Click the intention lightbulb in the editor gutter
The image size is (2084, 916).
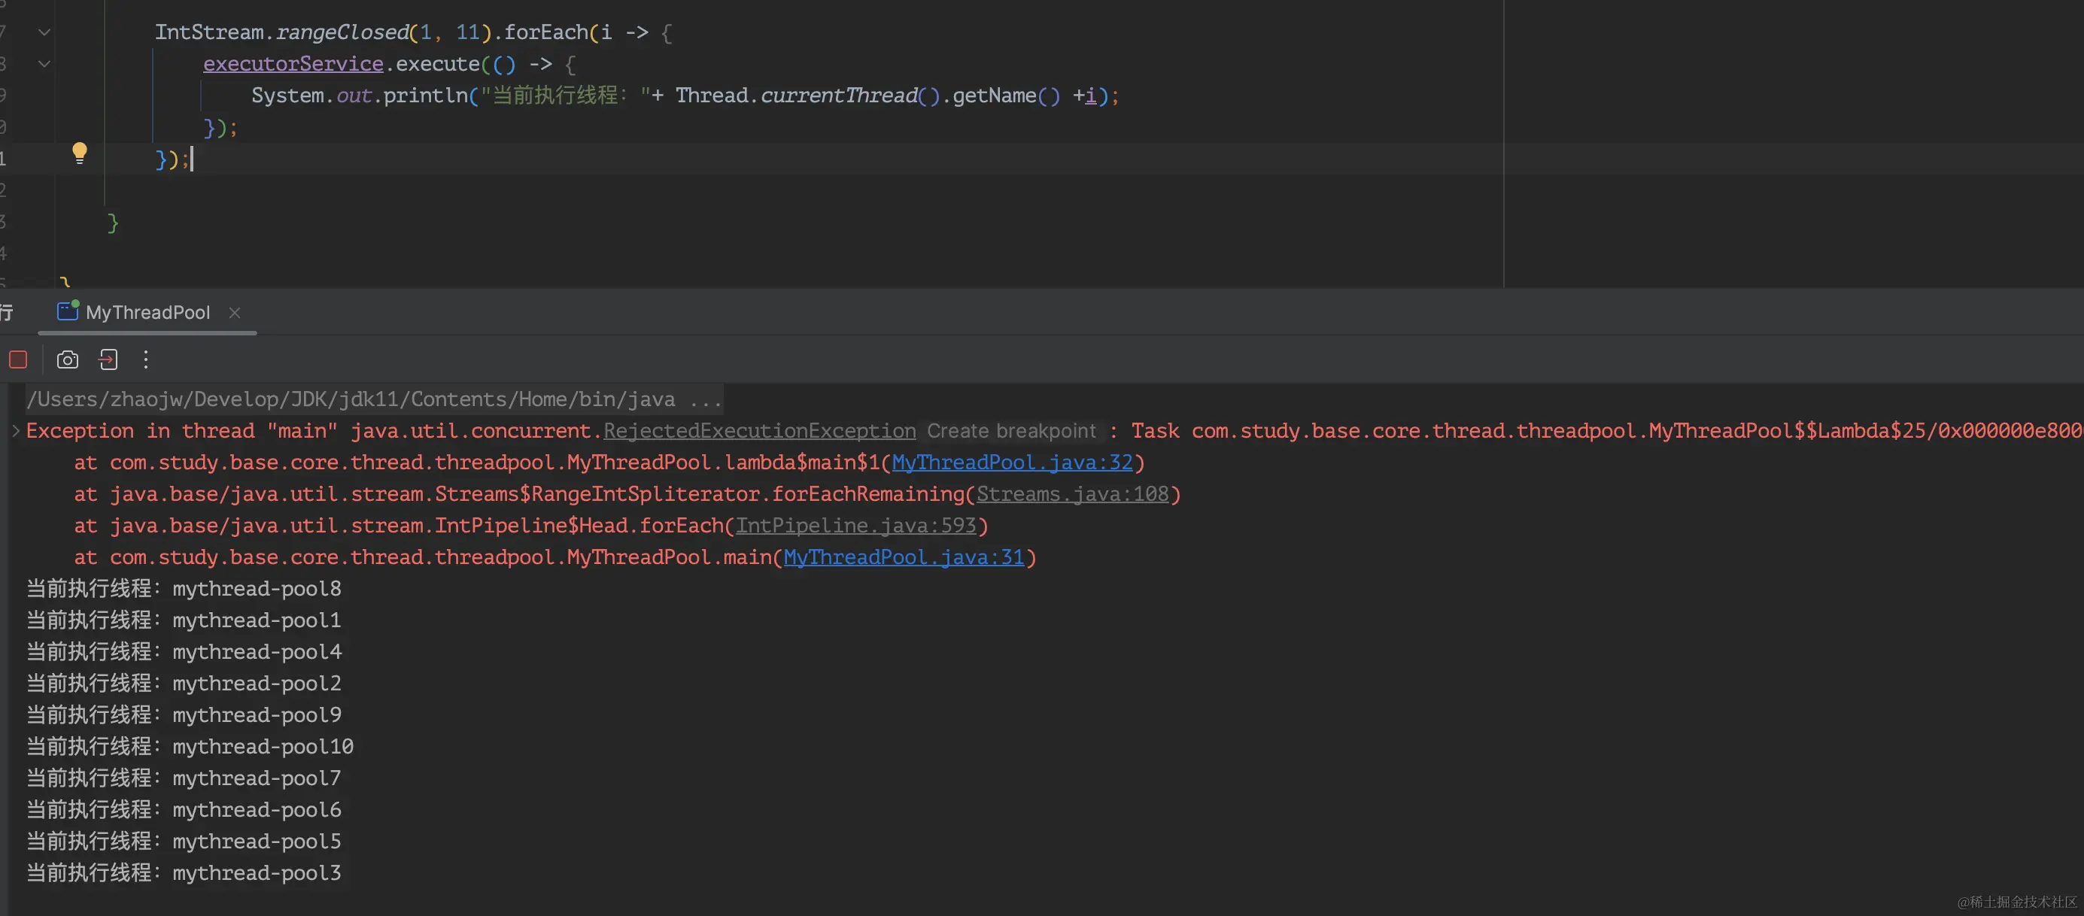tap(78, 152)
